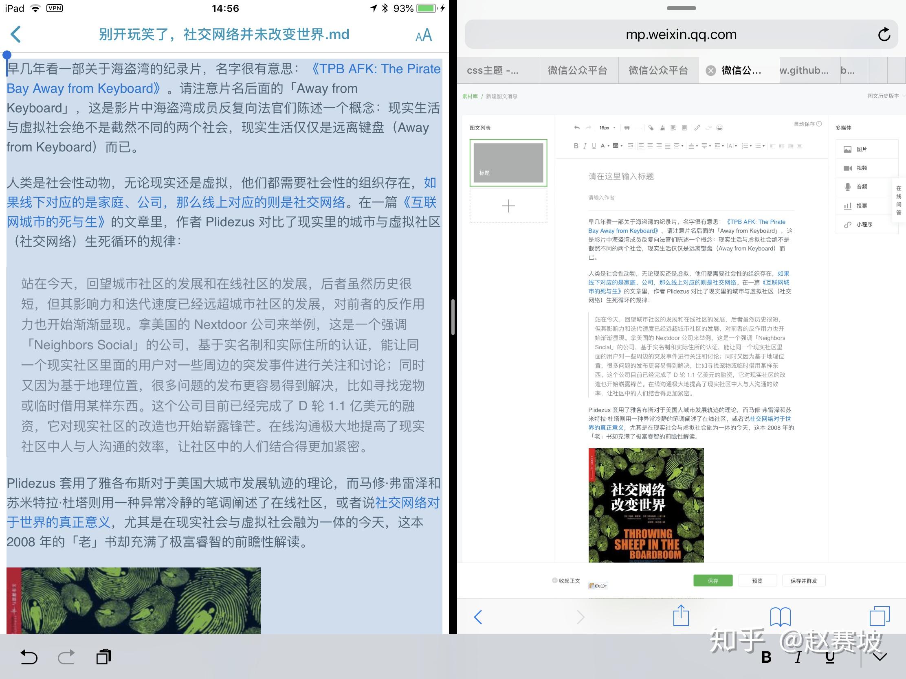Reload the mp.weixin.qq.com page
The height and width of the screenshot is (679, 906).
(884, 34)
